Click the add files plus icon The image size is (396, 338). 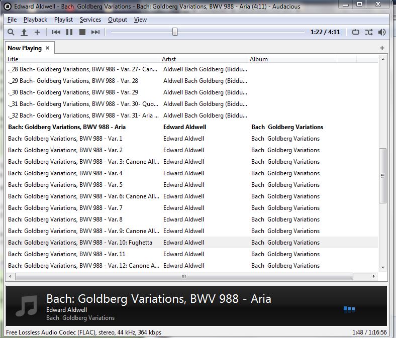37,32
